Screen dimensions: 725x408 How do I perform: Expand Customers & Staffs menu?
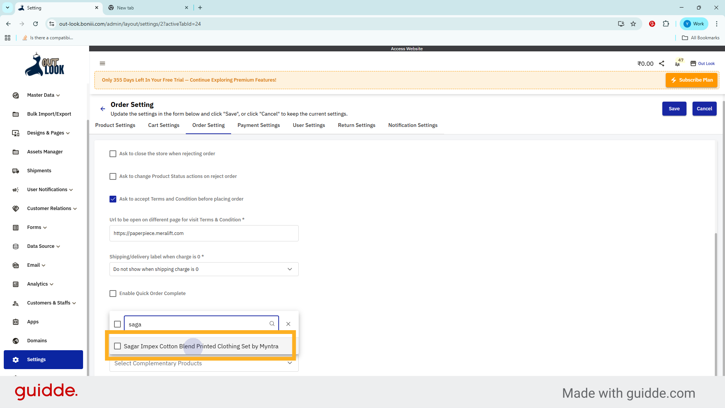(x=74, y=303)
